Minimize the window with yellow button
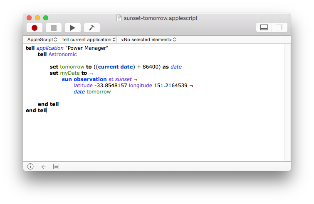Image resolution: width=314 pixels, height=204 pixels. tap(37, 18)
